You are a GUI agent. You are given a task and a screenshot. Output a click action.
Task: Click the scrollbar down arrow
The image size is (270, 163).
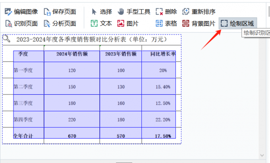262,155
